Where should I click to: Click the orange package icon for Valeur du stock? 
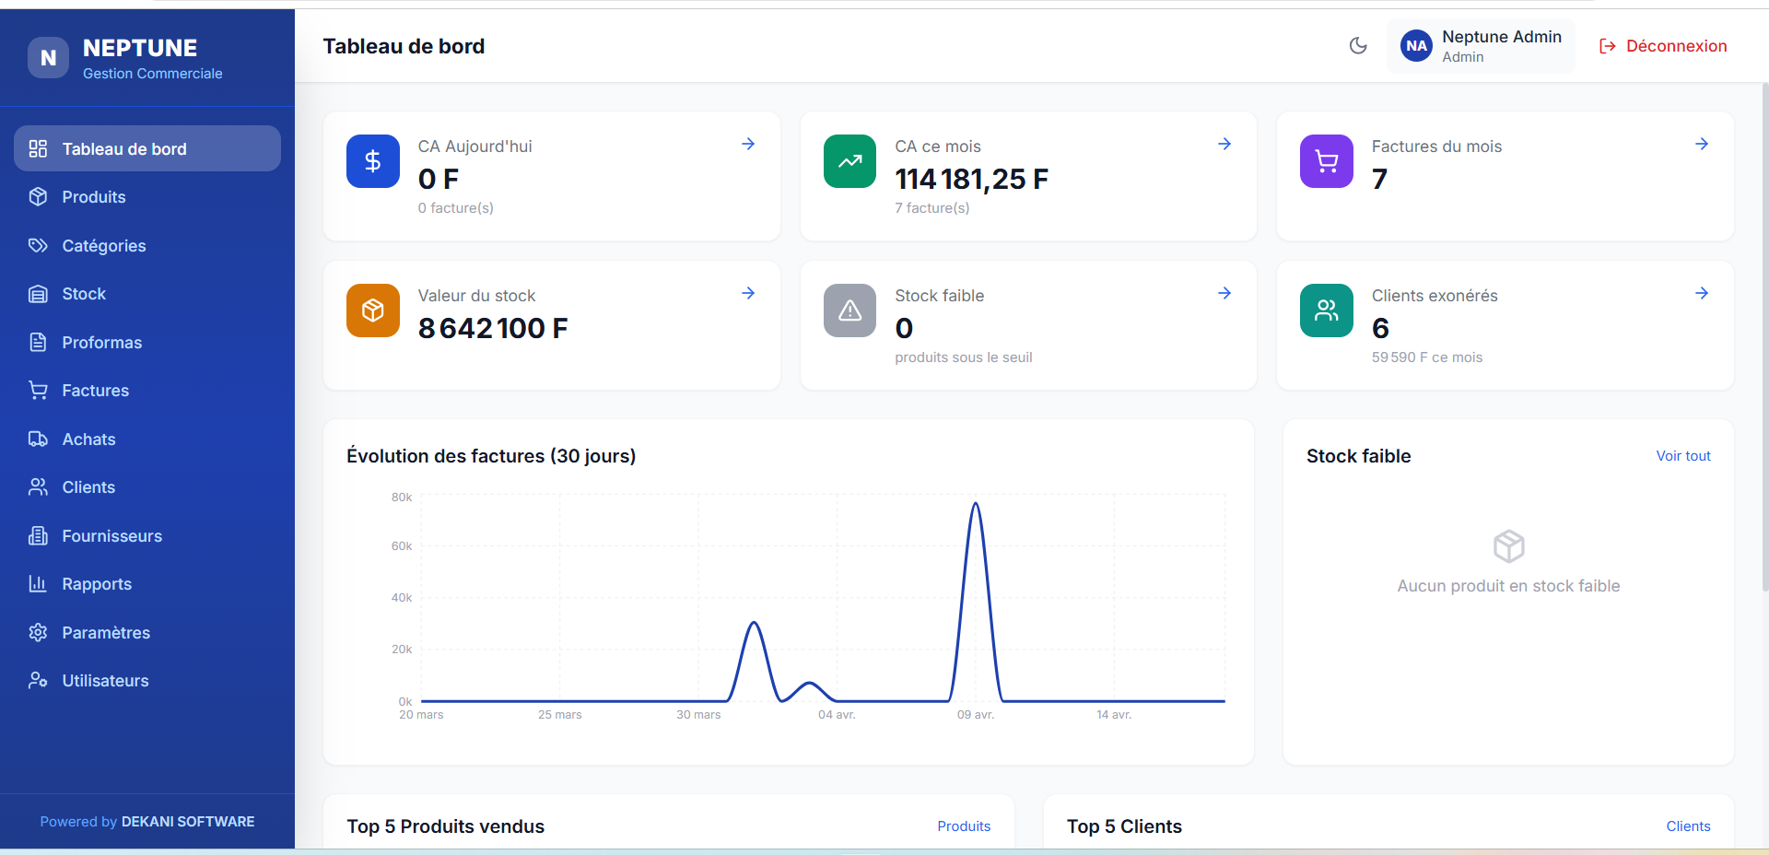[x=373, y=310]
